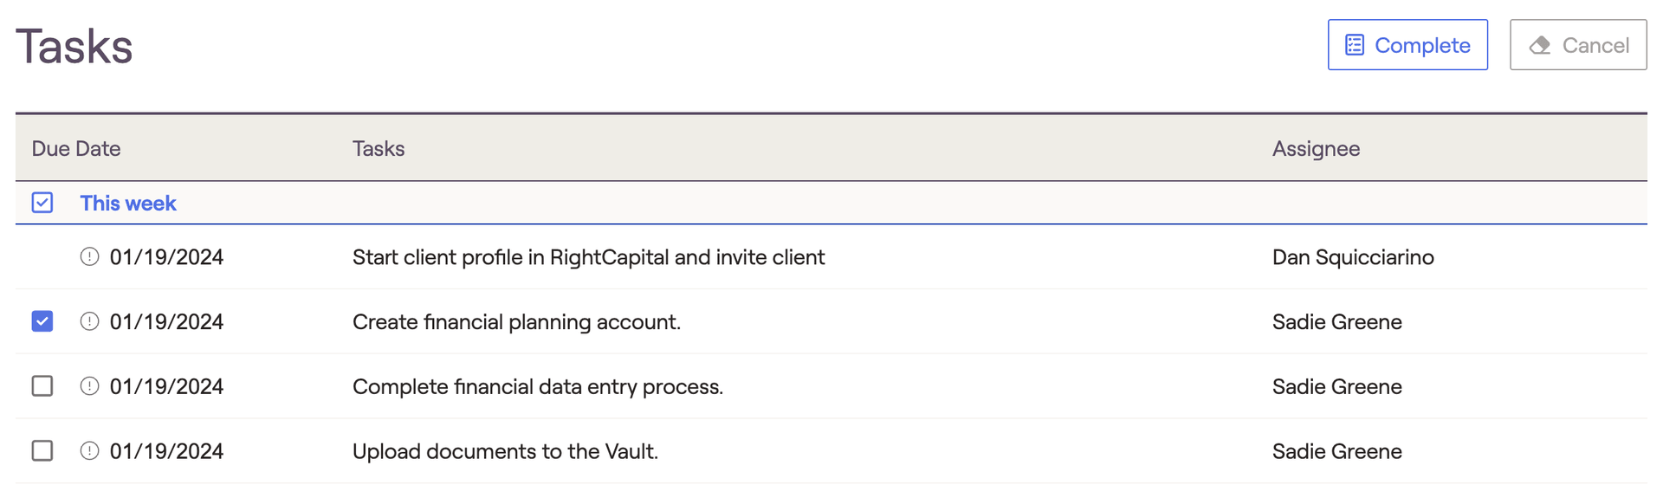Sort by the Due Date column header

(76, 148)
